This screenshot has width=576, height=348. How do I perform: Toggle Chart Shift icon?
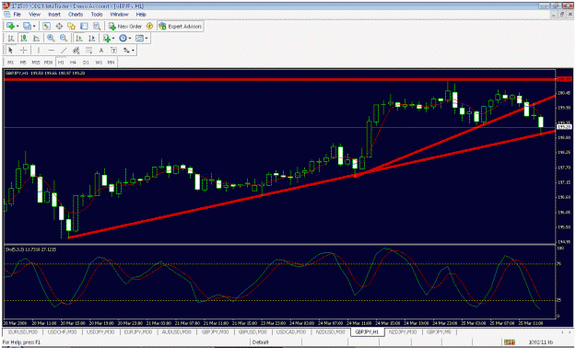[91, 38]
